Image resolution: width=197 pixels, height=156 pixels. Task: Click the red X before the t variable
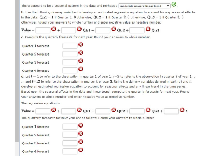pos(182,110)
